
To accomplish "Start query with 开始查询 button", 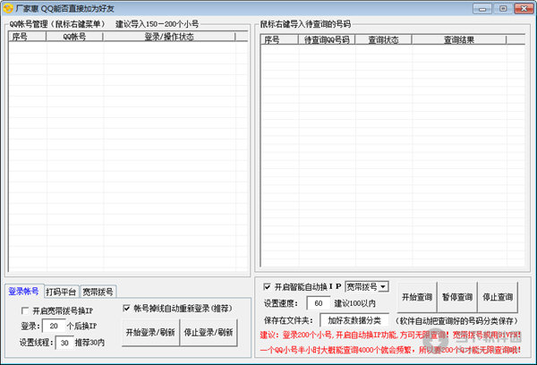I will click(417, 297).
